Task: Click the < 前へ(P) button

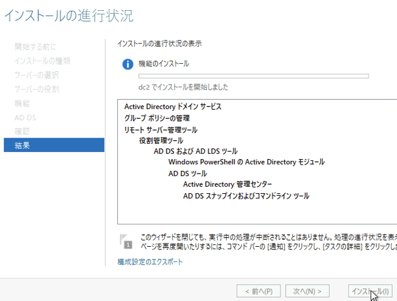Action: (x=258, y=291)
